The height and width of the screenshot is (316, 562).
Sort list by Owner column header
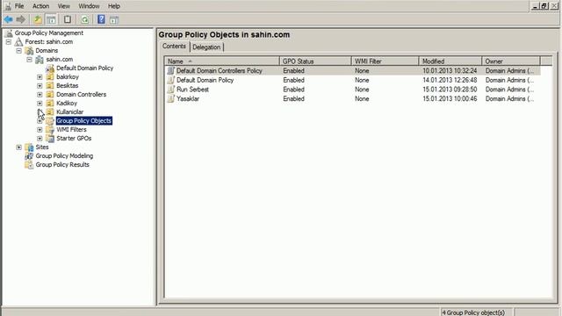pyautogui.click(x=511, y=61)
